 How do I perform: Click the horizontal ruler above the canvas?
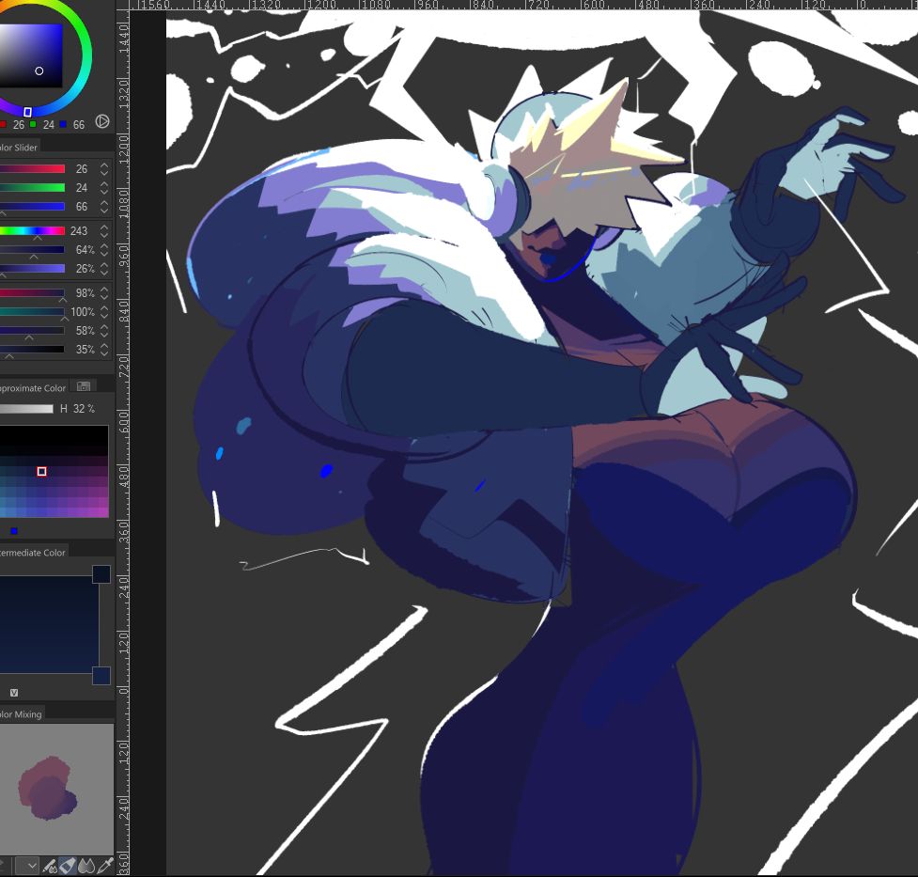[x=523, y=6]
